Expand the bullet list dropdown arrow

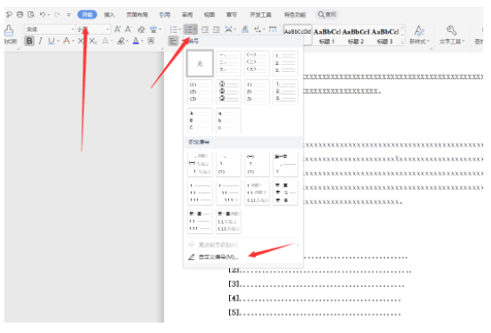pyautogui.click(x=180, y=29)
